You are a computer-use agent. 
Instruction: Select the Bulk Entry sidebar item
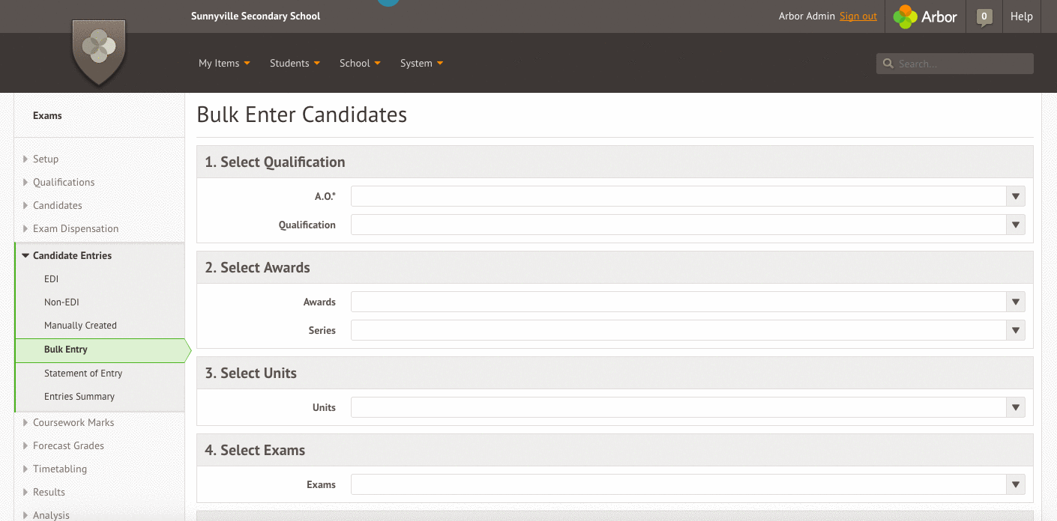[x=100, y=350]
